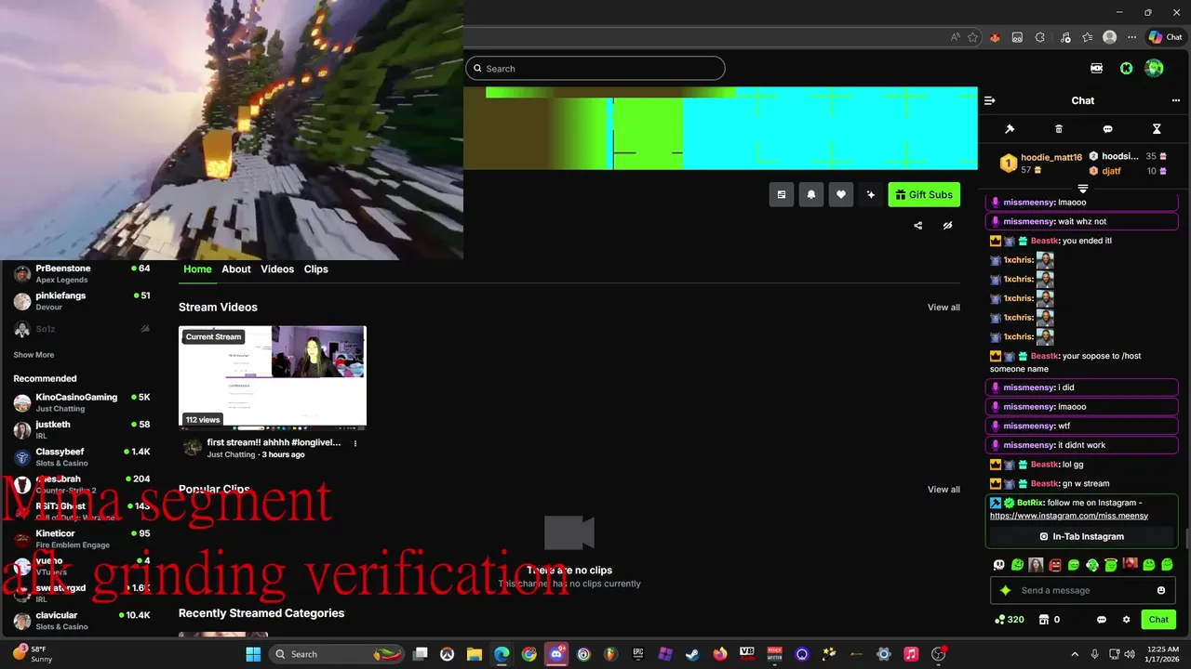Open the PrBeenstone channel in sidebar
Screen dimensions: 1191x669
coord(82,273)
